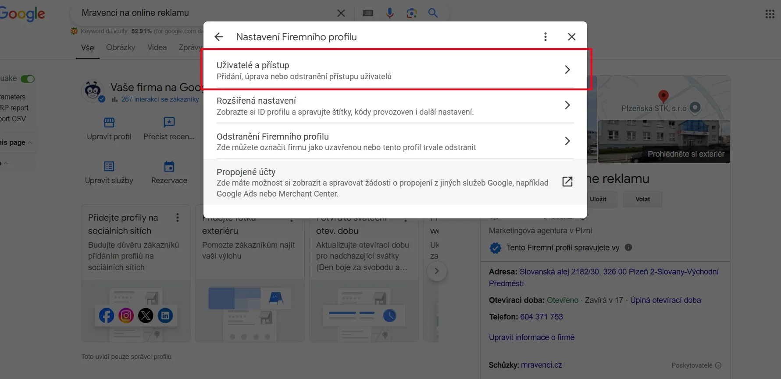
Task: Open Odstranění Firemního profilu row
Action: tap(395, 141)
